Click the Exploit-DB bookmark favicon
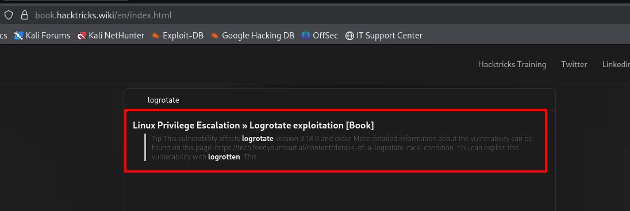The height and width of the screenshot is (211, 630). point(156,36)
